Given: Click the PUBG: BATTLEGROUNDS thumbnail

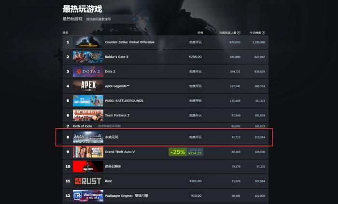Looking at the screenshot, I should [x=88, y=100].
